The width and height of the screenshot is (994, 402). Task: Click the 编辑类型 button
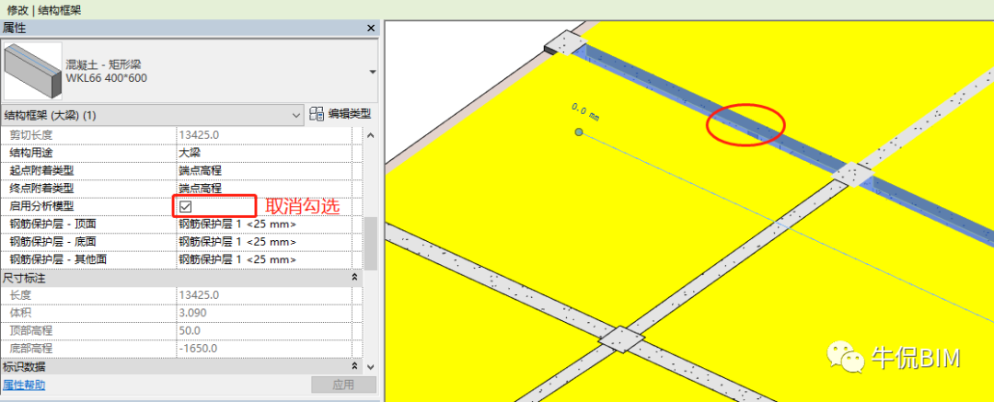[x=341, y=114]
